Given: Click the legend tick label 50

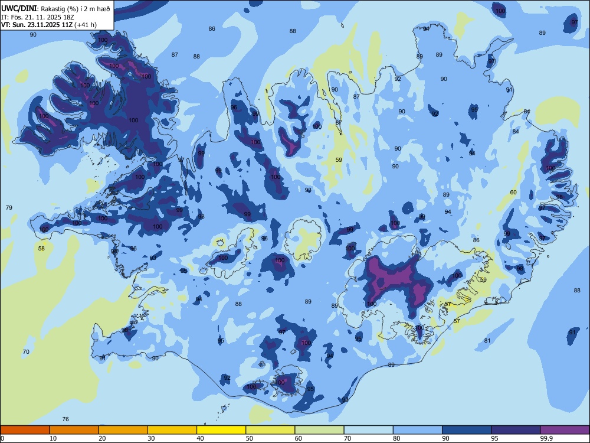Looking at the screenshot, I should pyautogui.click(x=250, y=438).
